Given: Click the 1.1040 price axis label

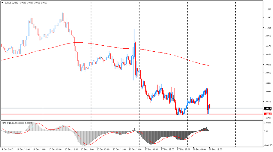Looking at the screenshot, I should click(x=268, y=17).
